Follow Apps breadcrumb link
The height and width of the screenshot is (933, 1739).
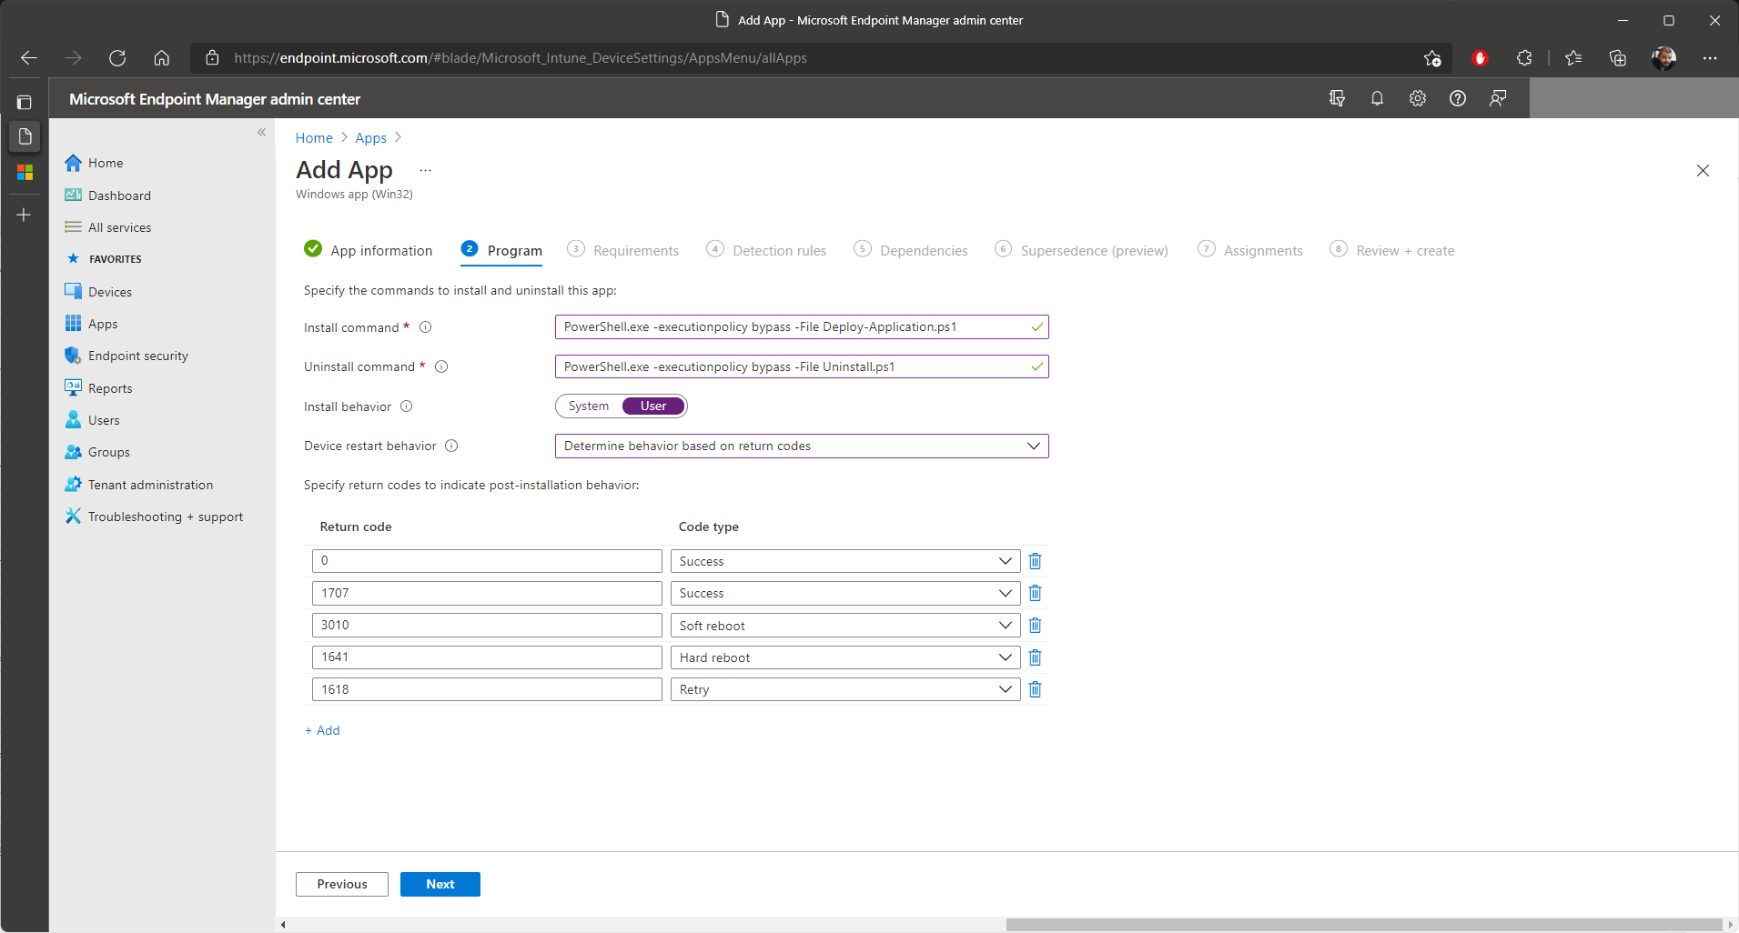370,138
